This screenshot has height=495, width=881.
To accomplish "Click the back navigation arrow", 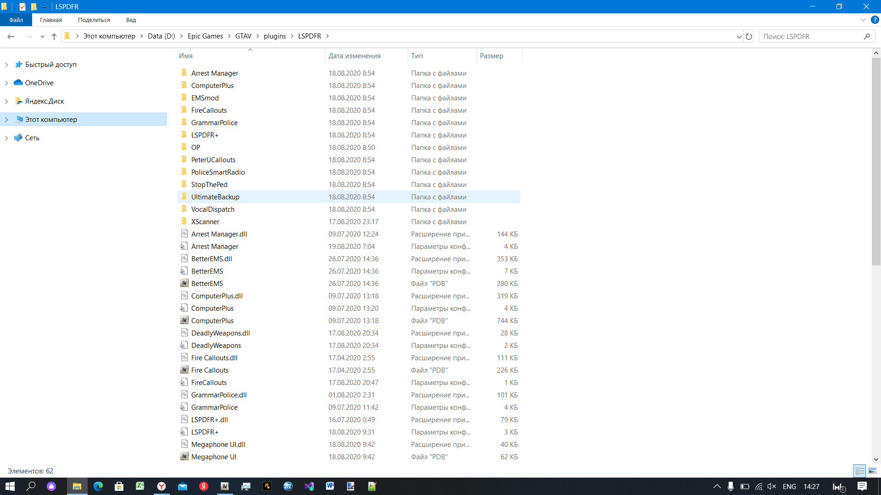I will 11,36.
